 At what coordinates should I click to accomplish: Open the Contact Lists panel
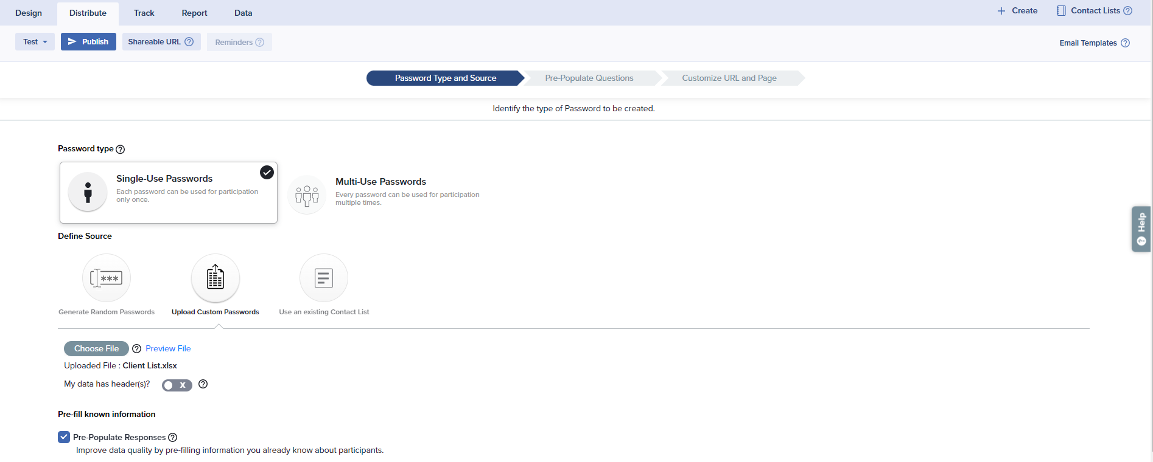pyautogui.click(x=1088, y=11)
